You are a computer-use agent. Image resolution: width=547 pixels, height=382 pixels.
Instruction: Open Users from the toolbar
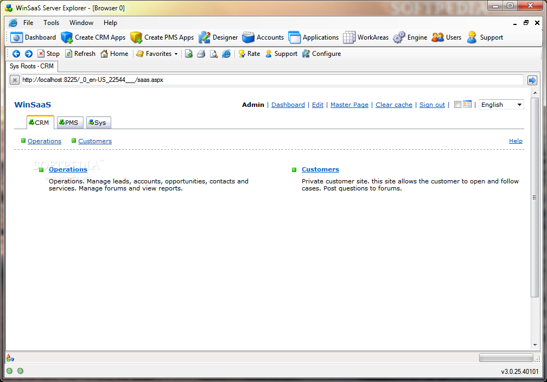pyautogui.click(x=447, y=37)
